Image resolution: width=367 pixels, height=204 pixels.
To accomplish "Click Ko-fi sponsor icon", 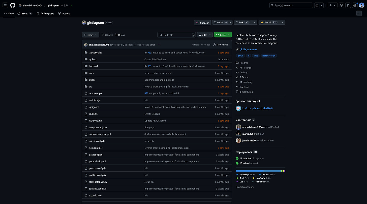I will pyautogui.click(x=238, y=108).
